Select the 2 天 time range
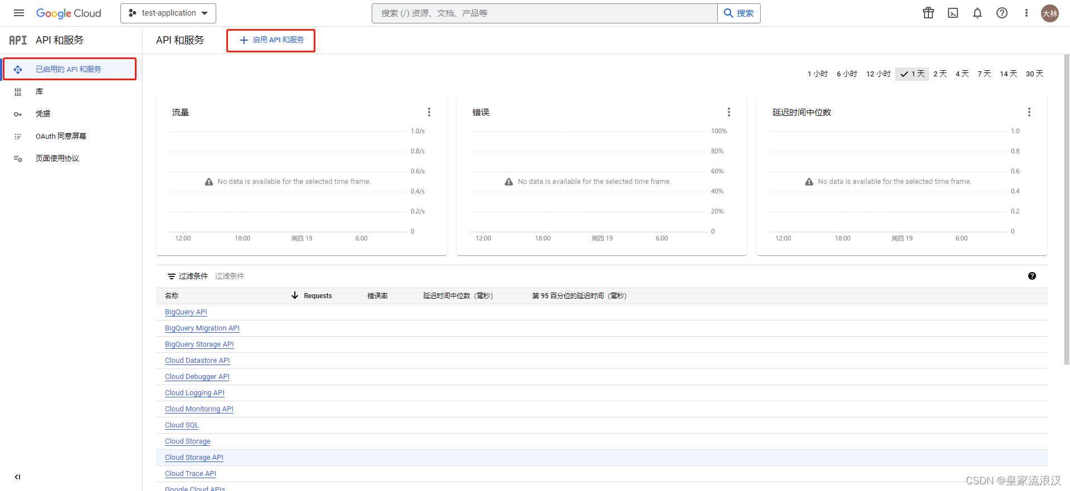 (x=940, y=74)
